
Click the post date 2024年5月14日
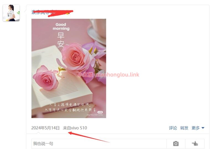pos(45,128)
